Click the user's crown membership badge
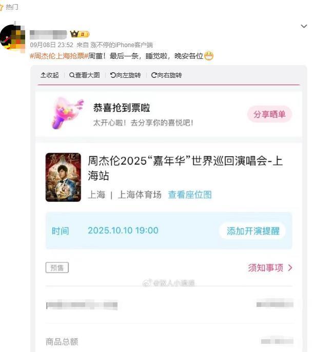314x352 pixels. (x=80, y=34)
